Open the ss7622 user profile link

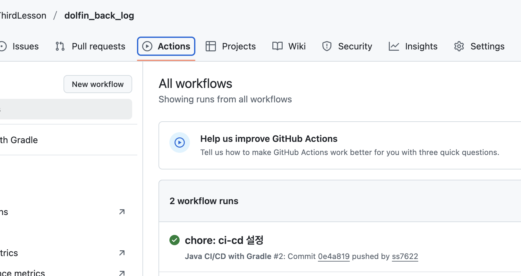coord(405,256)
